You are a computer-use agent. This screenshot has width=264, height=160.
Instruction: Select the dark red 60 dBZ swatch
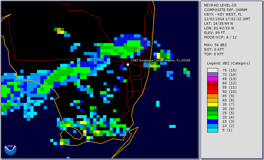[x=213, y=83]
